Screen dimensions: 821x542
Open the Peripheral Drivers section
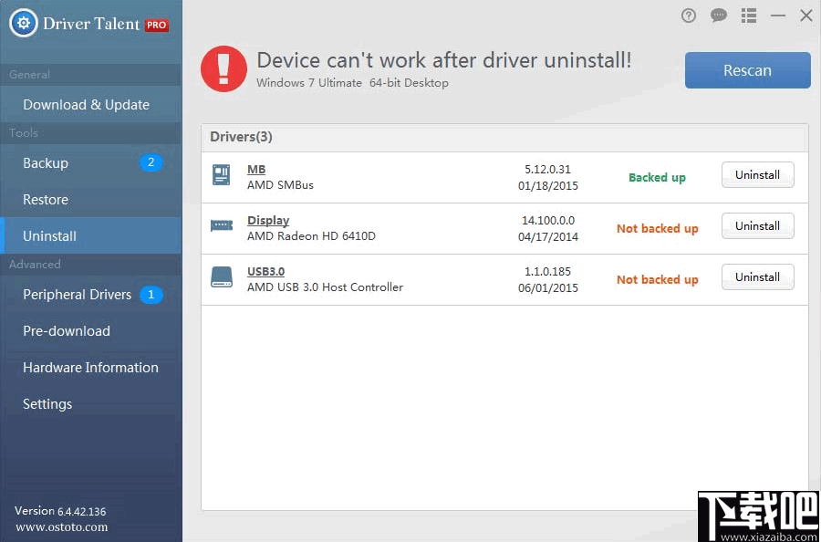[77, 295]
